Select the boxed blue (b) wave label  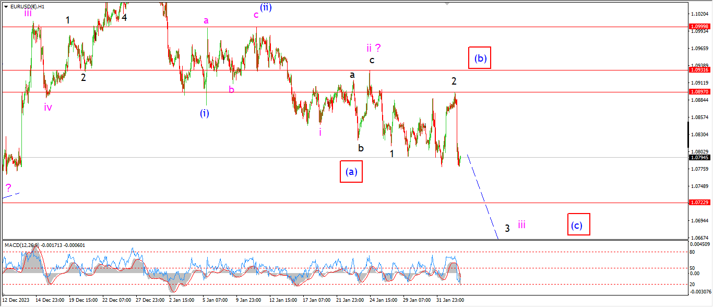click(480, 58)
